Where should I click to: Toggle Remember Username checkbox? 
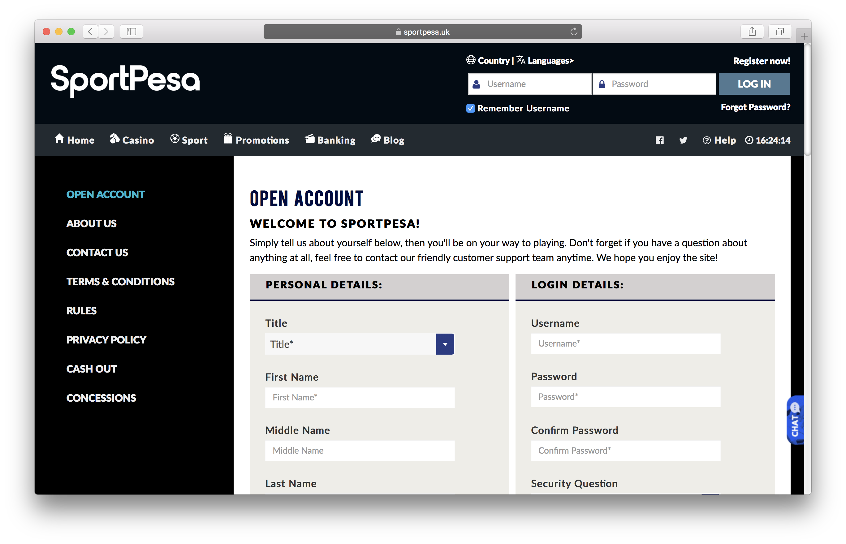[x=470, y=108]
